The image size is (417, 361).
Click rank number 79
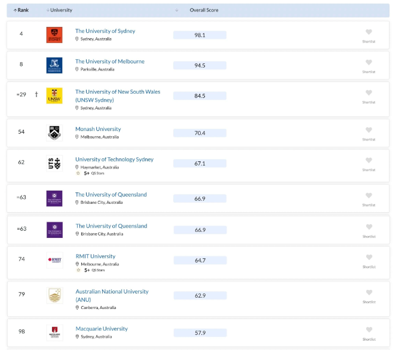point(22,294)
